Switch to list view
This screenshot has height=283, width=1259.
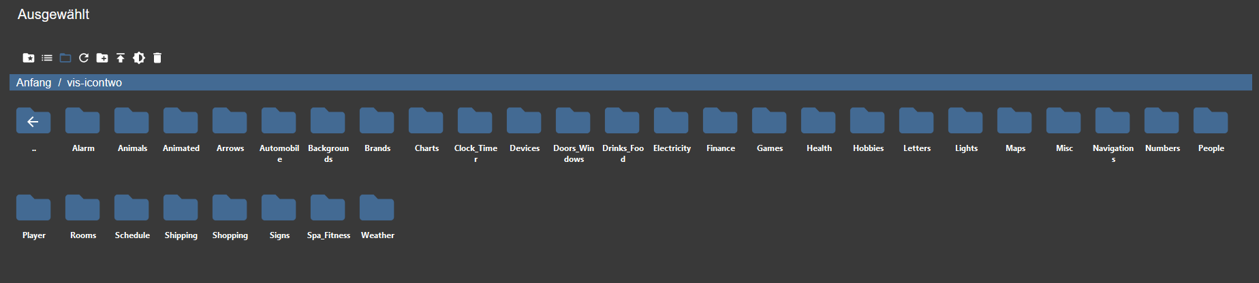pos(47,58)
